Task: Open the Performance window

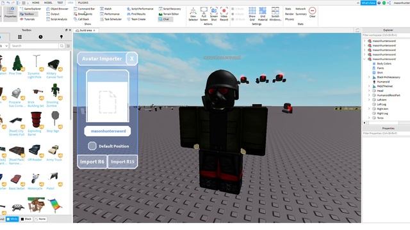Action: 110,14
